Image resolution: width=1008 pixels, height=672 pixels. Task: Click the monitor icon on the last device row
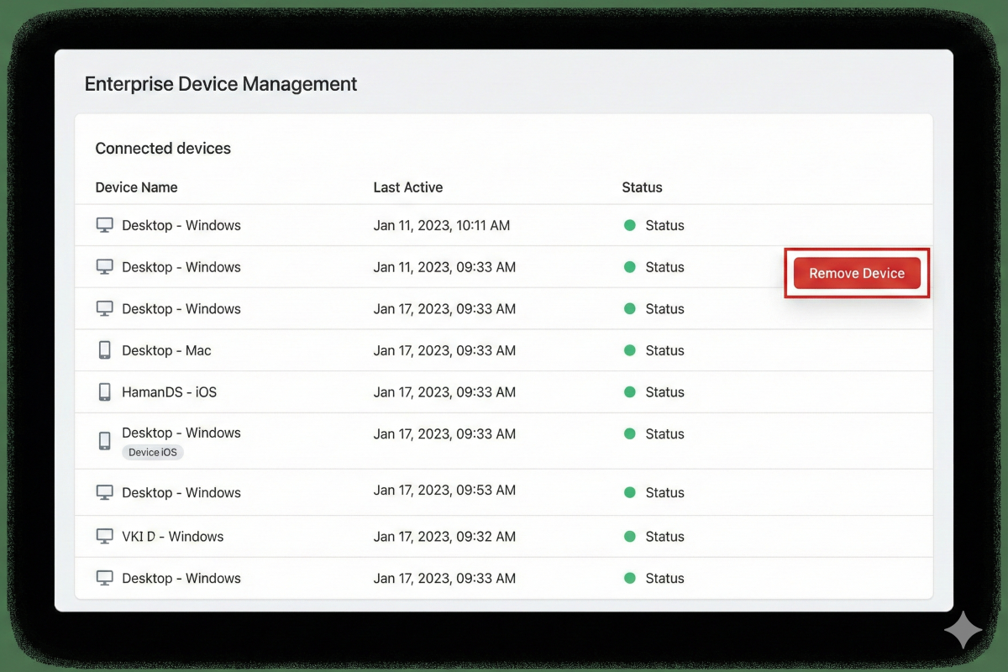click(104, 577)
